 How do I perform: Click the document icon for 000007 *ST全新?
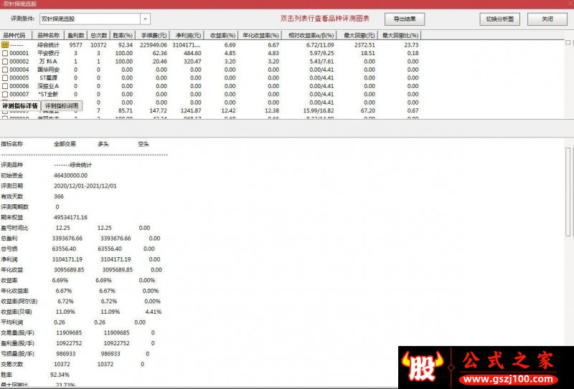pos(5,95)
